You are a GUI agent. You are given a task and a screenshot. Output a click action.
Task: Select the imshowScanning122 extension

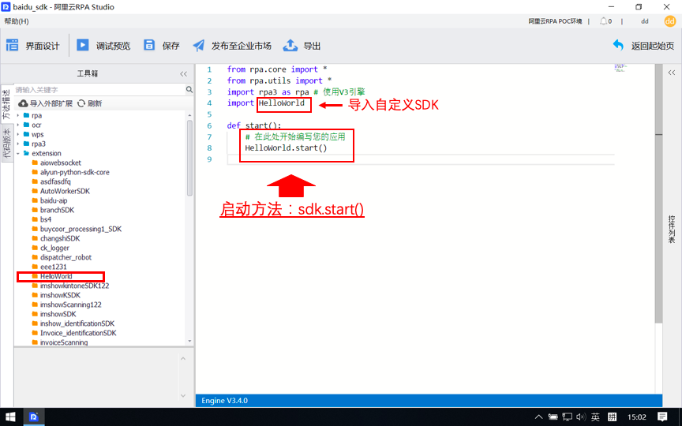(70, 305)
